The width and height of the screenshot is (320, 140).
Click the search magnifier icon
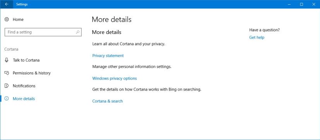(x=78, y=32)
